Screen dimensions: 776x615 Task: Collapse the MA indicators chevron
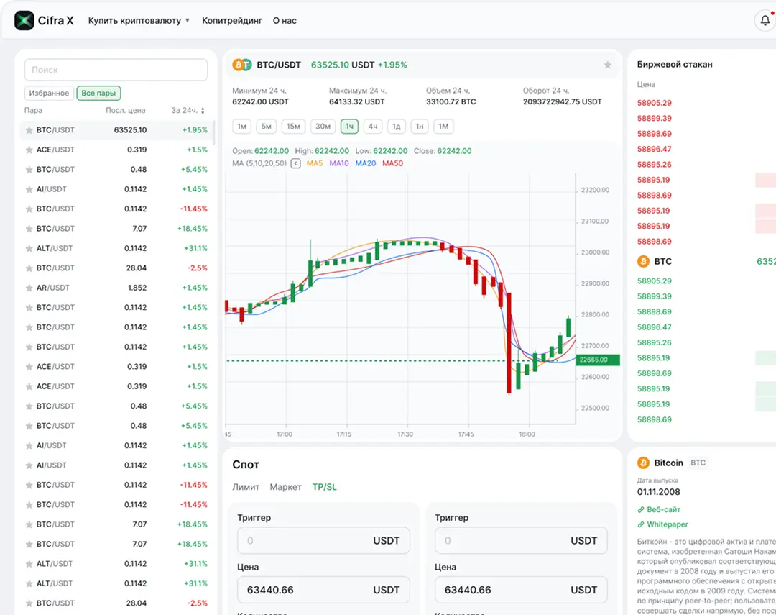[295, 164]
